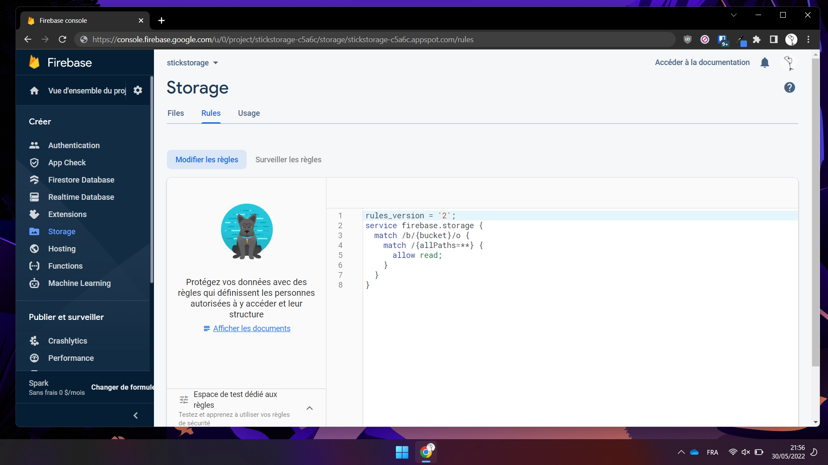This screenshot has height=465, width=828.
Task: Open the user account avatar
Action: 789,63
